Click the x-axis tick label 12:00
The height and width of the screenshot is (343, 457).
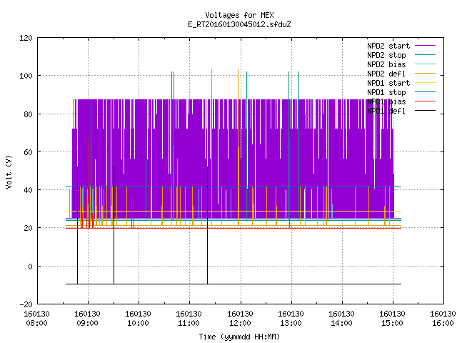240,323
